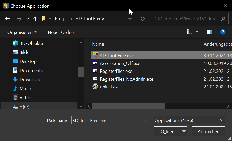Click the Acceleration_Off.exe file icon

tap(95, 63)
